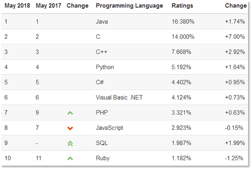
Task: Click the Java language name
Action: (x=102, y=21)
